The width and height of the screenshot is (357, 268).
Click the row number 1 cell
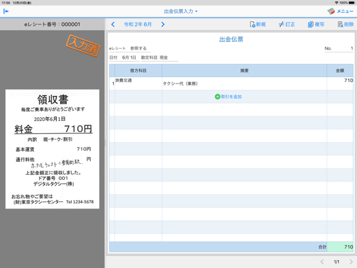tap(113, 84)
